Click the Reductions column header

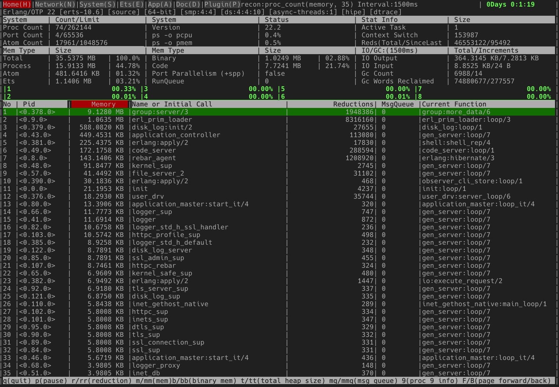point(353,104)
